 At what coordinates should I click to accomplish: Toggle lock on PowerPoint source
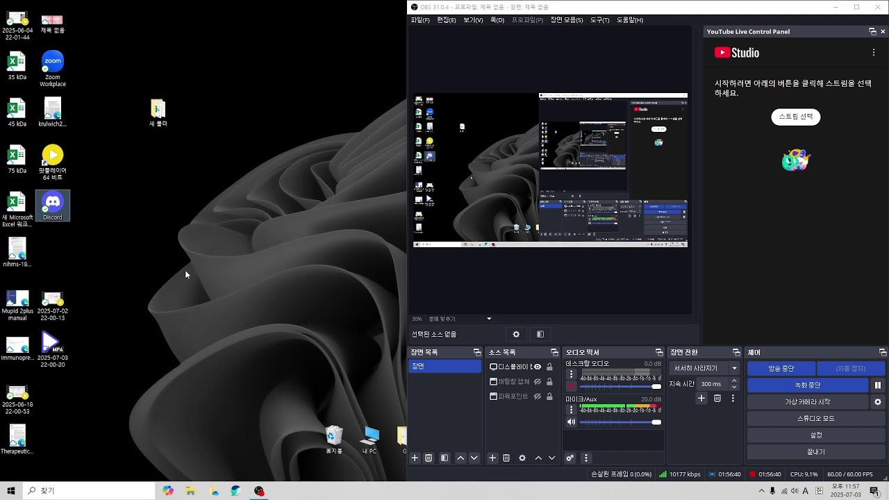point(549,397)
